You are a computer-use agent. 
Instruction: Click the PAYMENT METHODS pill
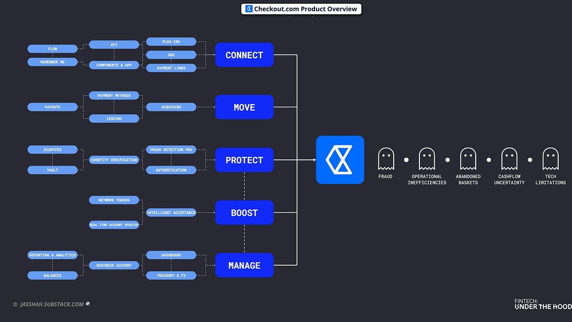[114, 95]
